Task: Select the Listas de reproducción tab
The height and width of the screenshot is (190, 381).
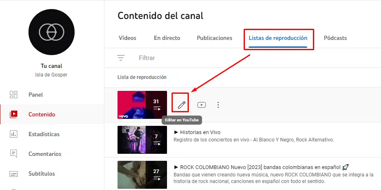Action: tap(278, 38)
